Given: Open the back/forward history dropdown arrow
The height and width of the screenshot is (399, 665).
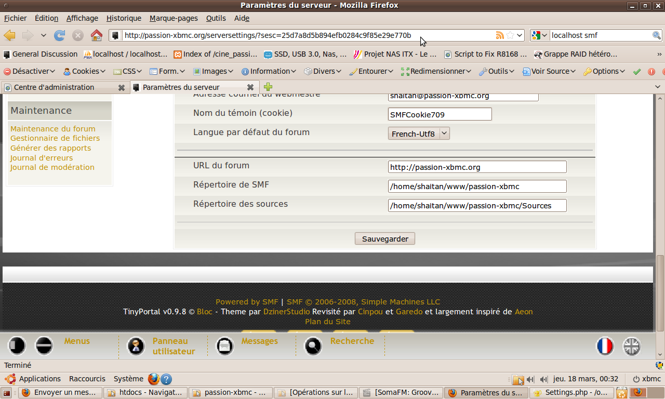Looking at the screenshot, I should [x=44, y=35].
